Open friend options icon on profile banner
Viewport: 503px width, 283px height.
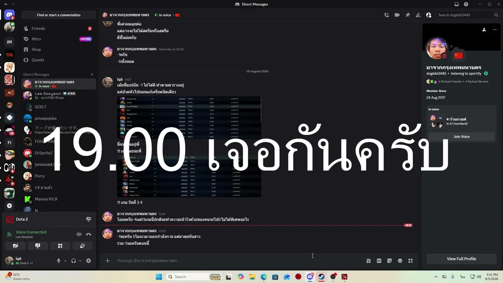pos(484,29)
